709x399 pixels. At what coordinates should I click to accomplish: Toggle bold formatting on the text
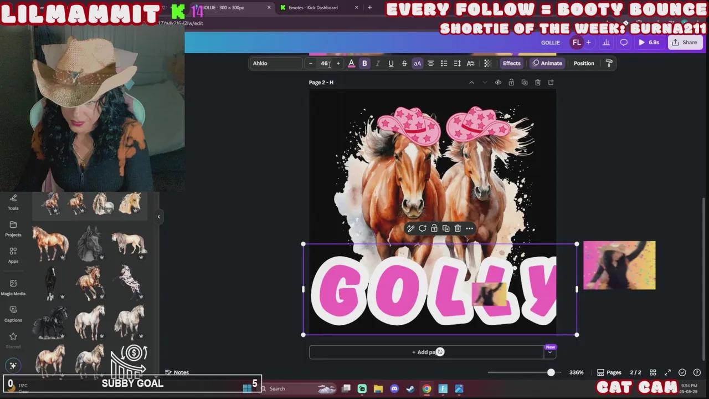coord(364,63)
